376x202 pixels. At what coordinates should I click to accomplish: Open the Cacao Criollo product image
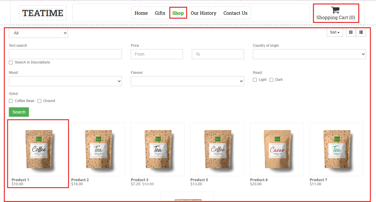pyautogui.click(x=277, y=149)
